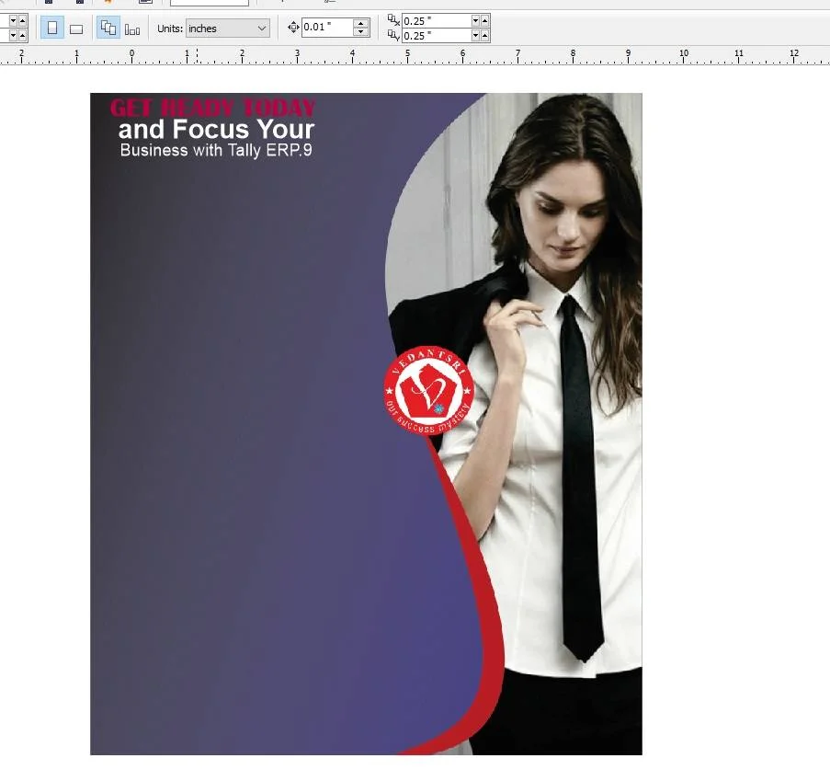The height and width of the screenshot is (781, 830).
Task: Click the horizontal ruler
Action: click(x=415, y=55)
